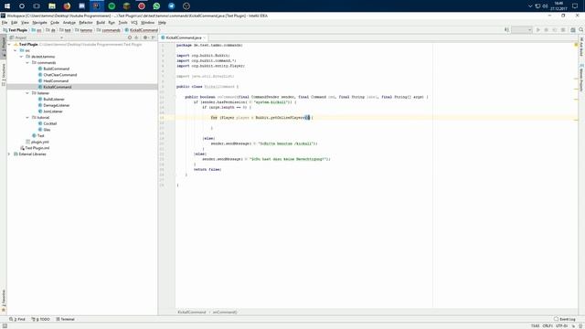
Task: Open the Find tool window
Action: 17,319
